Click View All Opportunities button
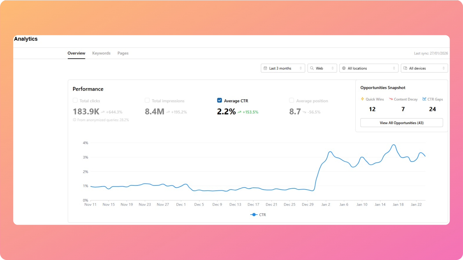Screen dimensions: 463x260 point(401,122)
